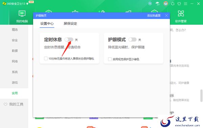Screen dimensions: 203x128
Task: Click the main window vertical scrollbar
Action: pos(201,95)
